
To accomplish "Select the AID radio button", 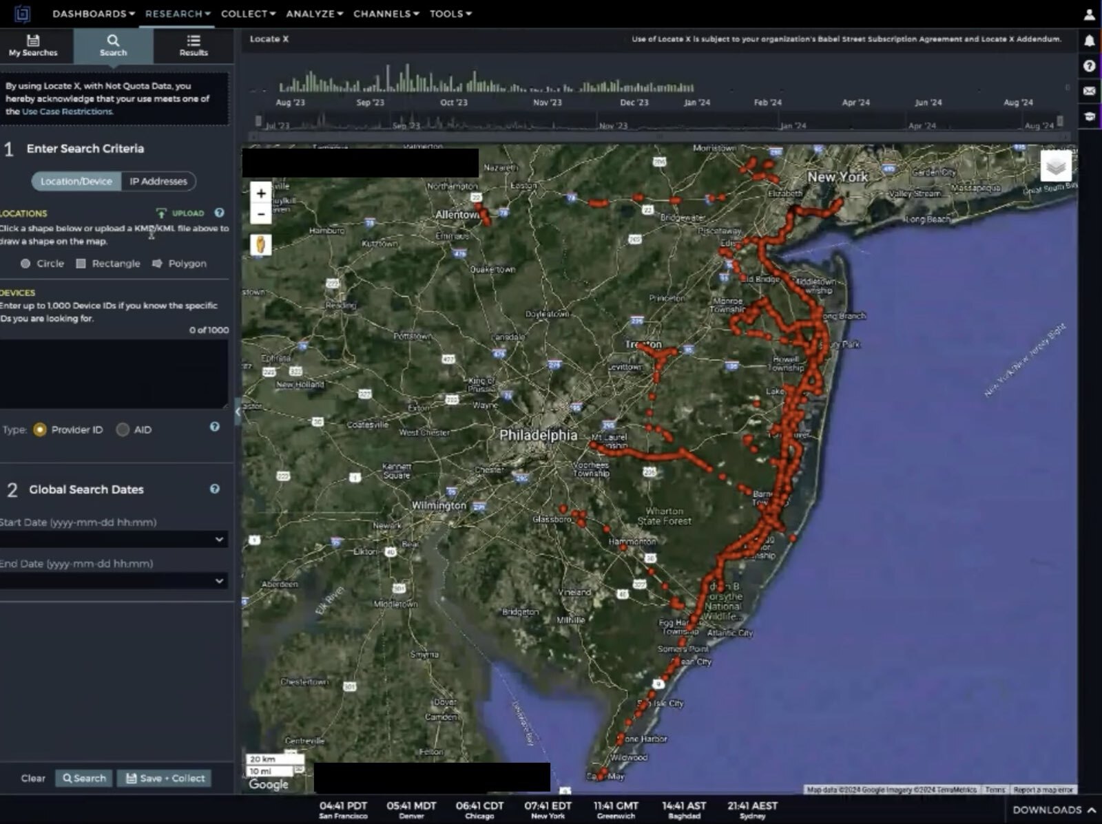I will click(x=123, y=430).
